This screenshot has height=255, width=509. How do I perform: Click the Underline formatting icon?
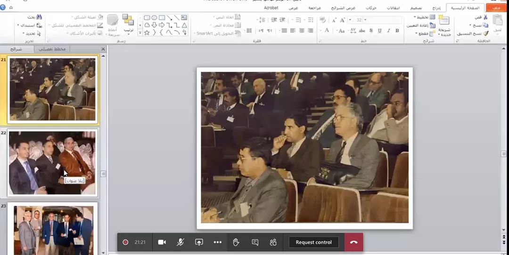(x=379, y=31)
